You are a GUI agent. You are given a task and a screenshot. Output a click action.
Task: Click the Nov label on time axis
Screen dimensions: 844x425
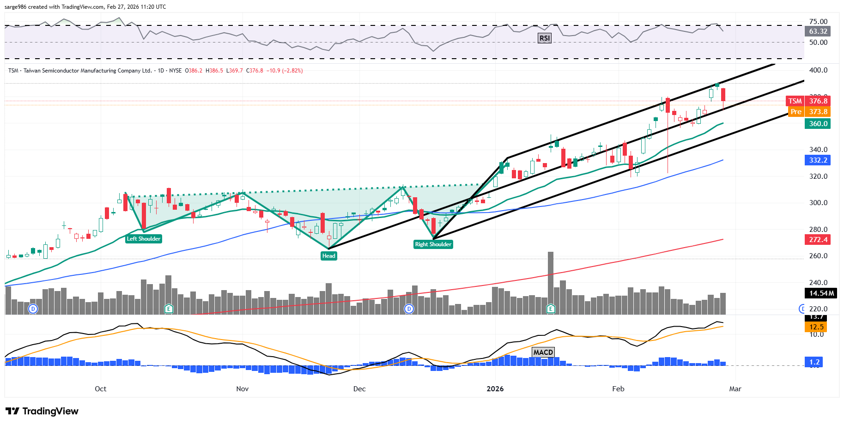[x=243, y=389]
